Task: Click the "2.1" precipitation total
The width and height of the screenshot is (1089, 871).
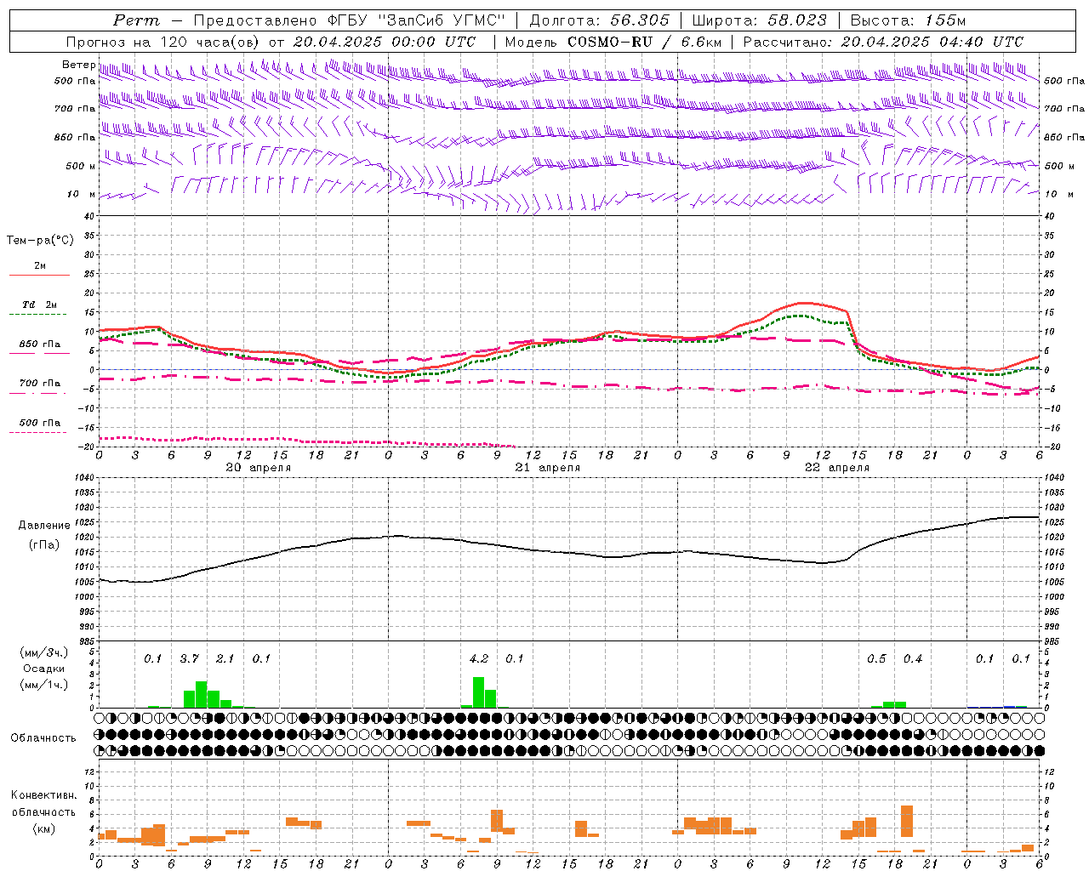Action: (x=225, y=659)
